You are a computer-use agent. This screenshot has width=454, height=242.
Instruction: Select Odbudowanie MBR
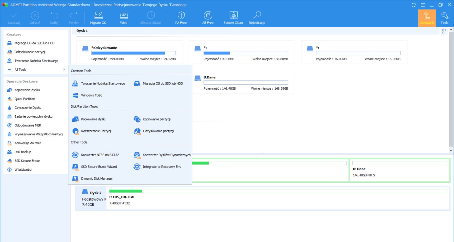tap(28, 125)
